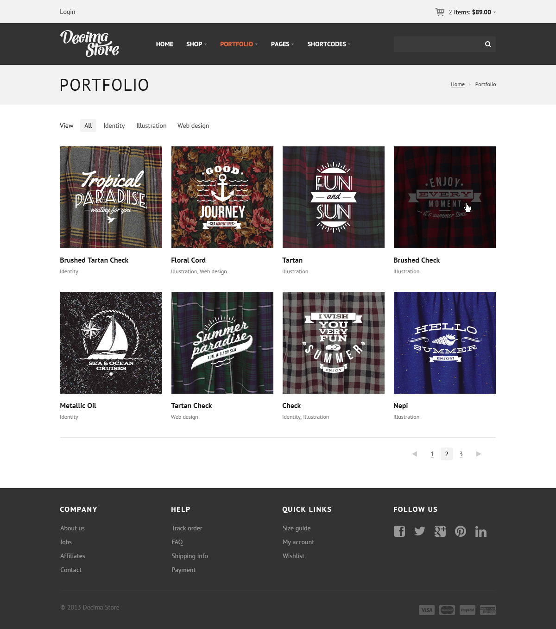This screenshot has height=629, width=556.
Task: Click the search magnifier icon
Action: [x=488, y=44]
